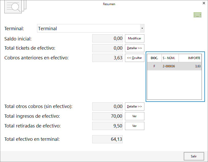Image resolution: width=208 pixels, height=162 pixels.
Task: Exit with the Salir button
Action: click(x=194, y=156)
